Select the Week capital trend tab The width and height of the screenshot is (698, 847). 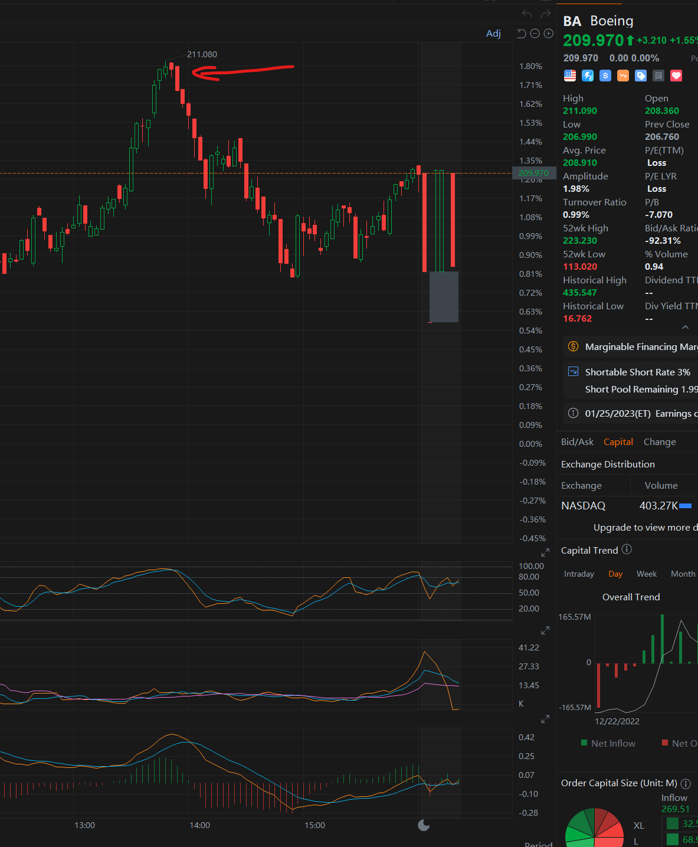tap(647, 574)
